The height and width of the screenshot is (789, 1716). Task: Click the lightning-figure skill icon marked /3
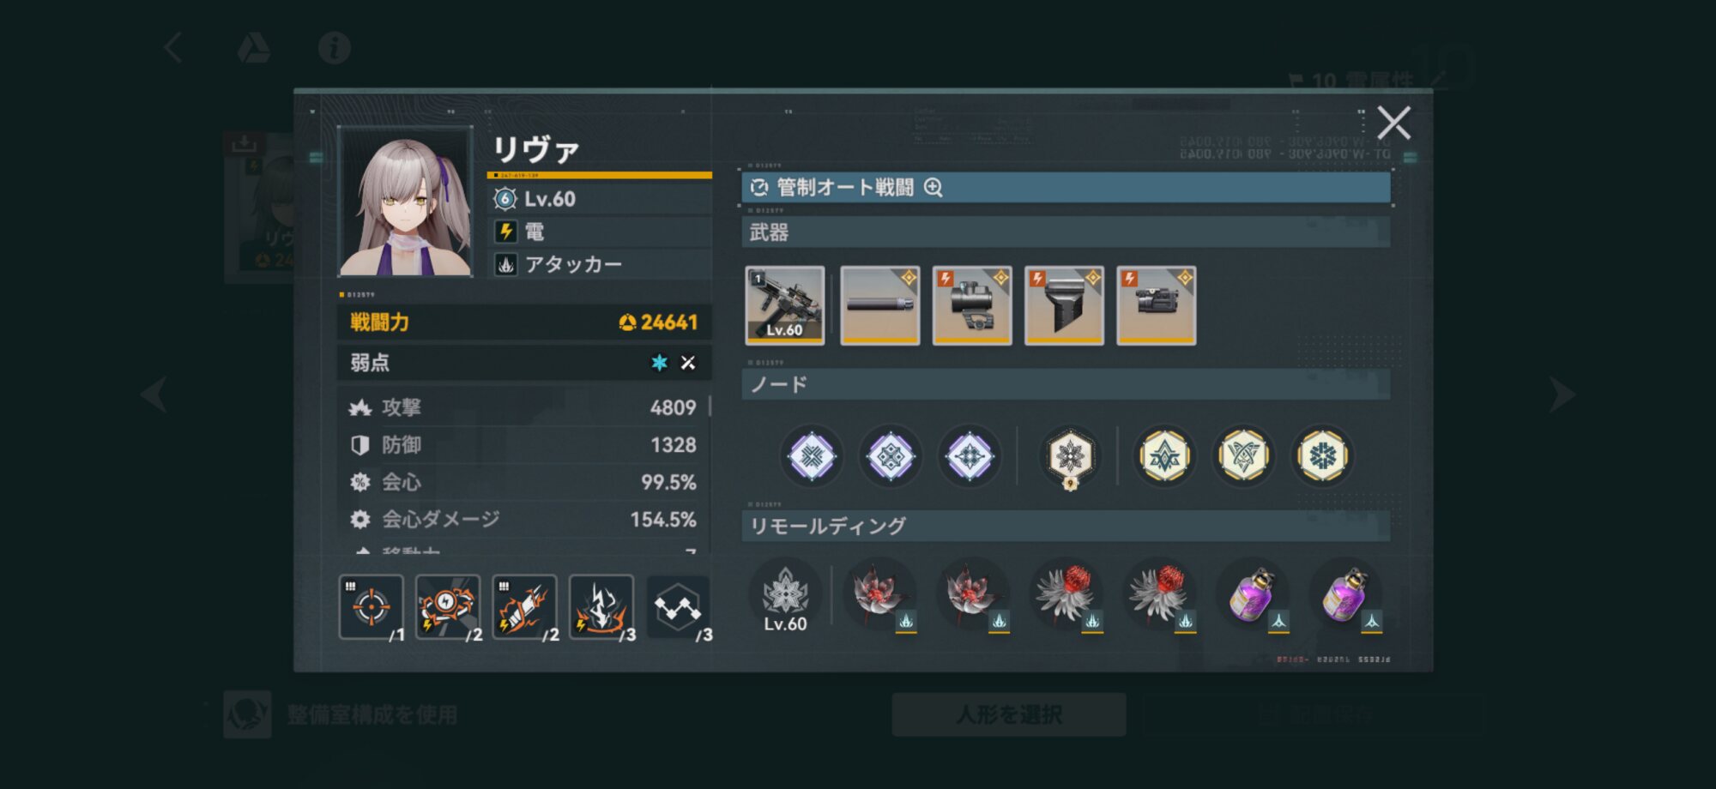pyautogui.click(x=601, y=607)
